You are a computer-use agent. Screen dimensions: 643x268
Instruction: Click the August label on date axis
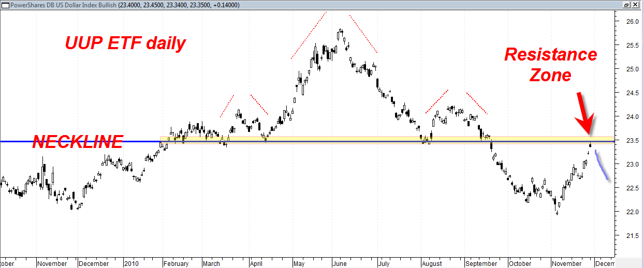[433, 263]
